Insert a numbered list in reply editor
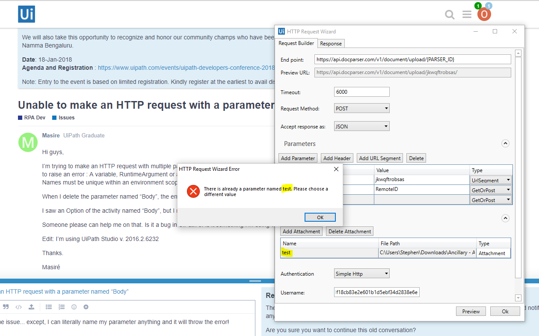Image resolution: width=539 pixels, height=336 pixels. tap(62, 307)
